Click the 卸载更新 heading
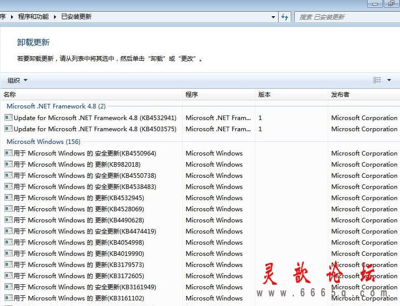The height and width of the screenshot is (306, 400). click(x=33, y=42)
